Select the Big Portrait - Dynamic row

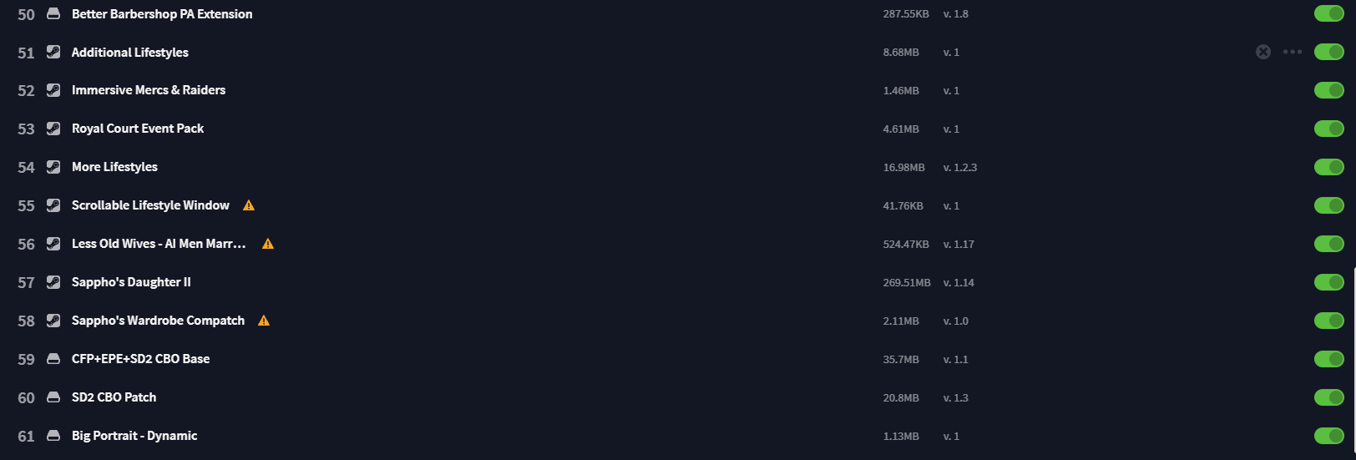pyautogui.click(x=678, y=436)
